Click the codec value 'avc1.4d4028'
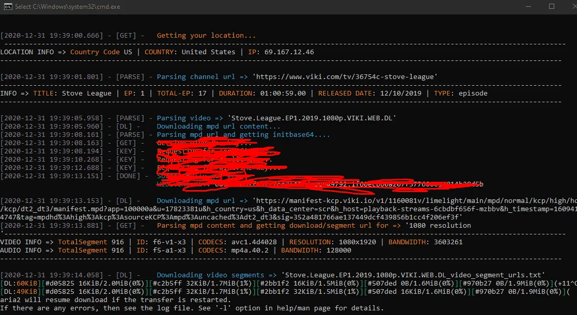 (x=254, y=242)
